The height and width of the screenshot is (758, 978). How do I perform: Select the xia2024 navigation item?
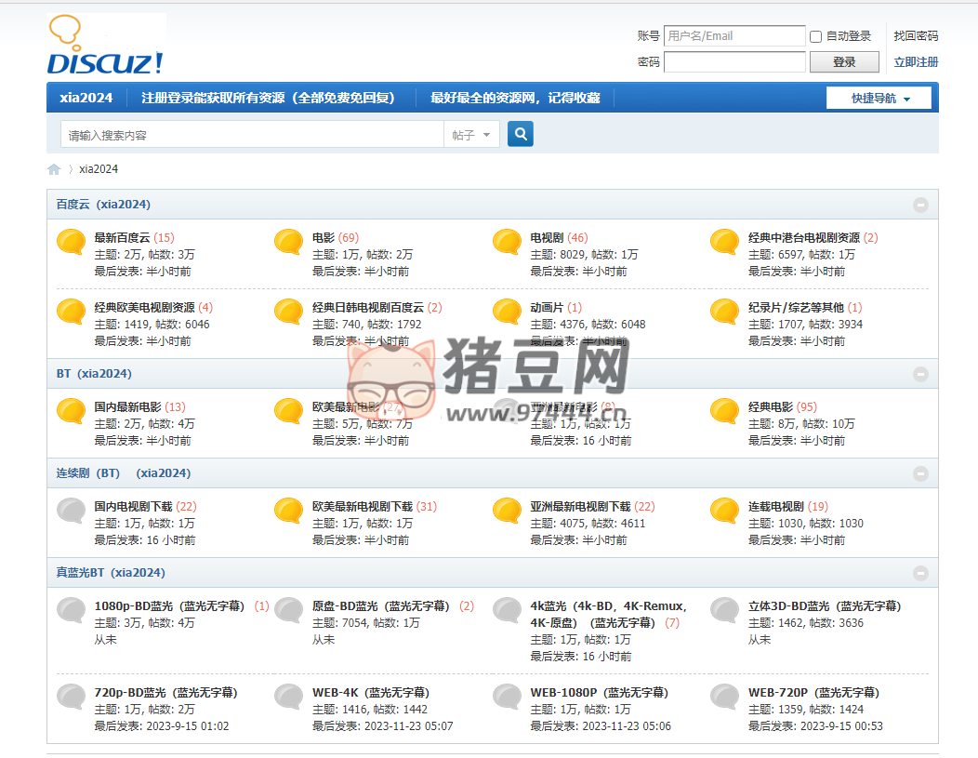coord(86,97)
